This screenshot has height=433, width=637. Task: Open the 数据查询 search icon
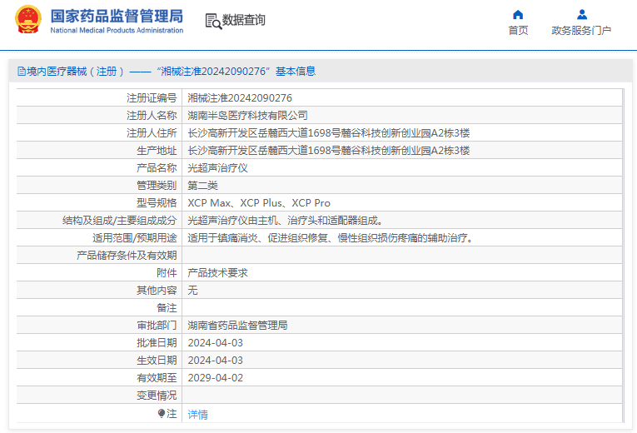click(213, 21)
